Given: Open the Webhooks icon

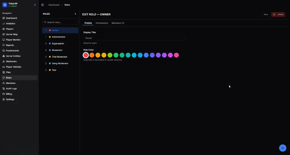Looking at the screenshot, I should coord(3,61).
